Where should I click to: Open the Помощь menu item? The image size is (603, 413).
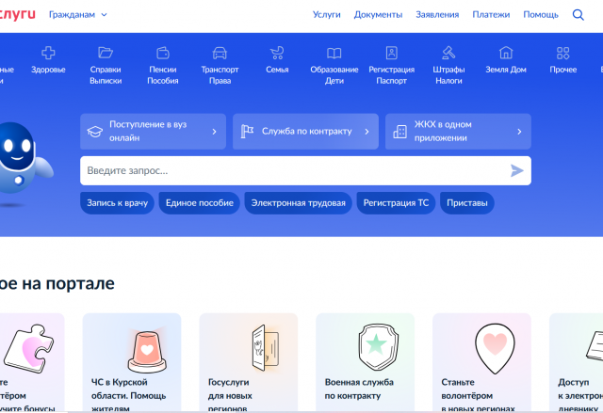541,15
